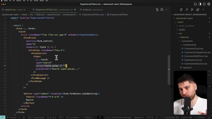Open CommentEditForm.tsx in explorer

(196, 56)
